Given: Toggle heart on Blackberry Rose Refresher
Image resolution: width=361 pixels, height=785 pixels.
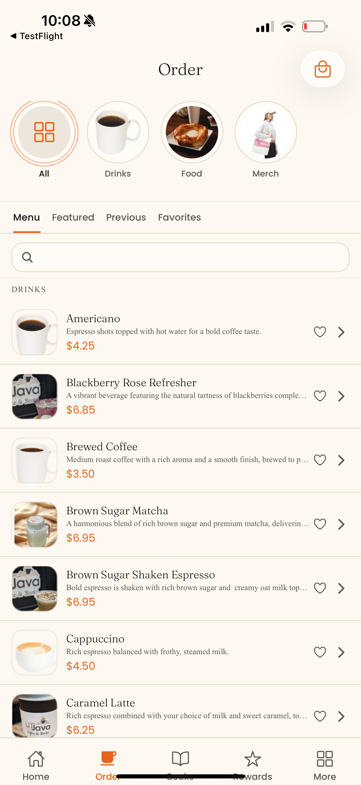Looking at the screenshot, I should tap(320, 396).
